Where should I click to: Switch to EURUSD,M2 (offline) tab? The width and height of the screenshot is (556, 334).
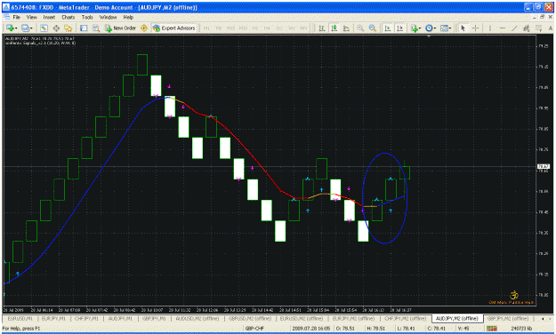coord(302,318)
